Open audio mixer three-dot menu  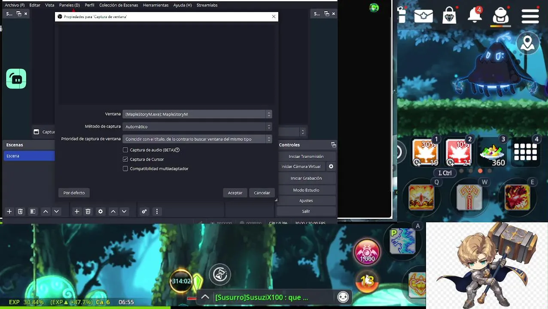coord(157,212)
